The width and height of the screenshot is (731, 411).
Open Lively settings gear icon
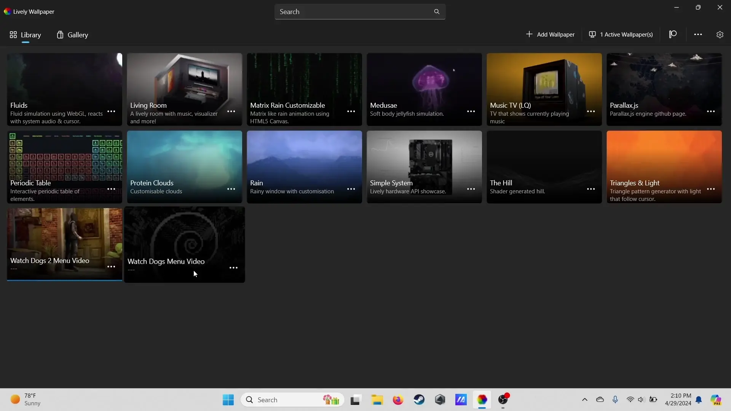(720, 35)
